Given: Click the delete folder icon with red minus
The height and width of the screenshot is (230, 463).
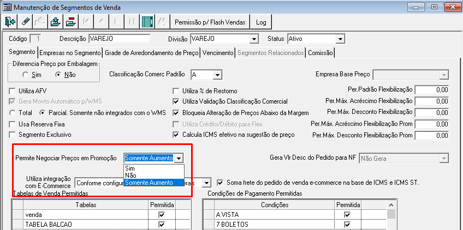Looking at the screenshot, I should [x=71, y=22].
